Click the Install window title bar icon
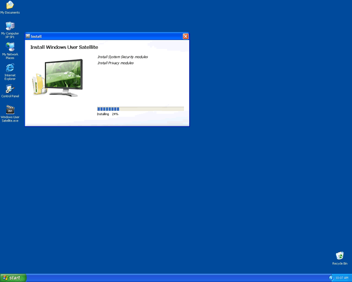The height and width of the screenshot is (282, 352). [28, 36]
